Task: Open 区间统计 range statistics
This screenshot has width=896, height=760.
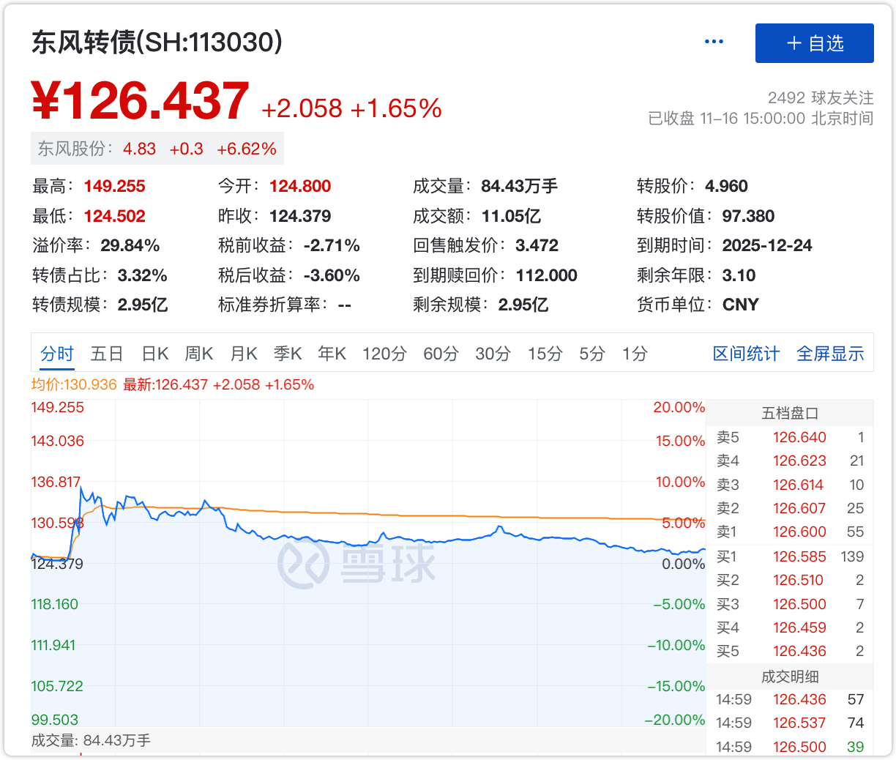Action: coord(746,354)
